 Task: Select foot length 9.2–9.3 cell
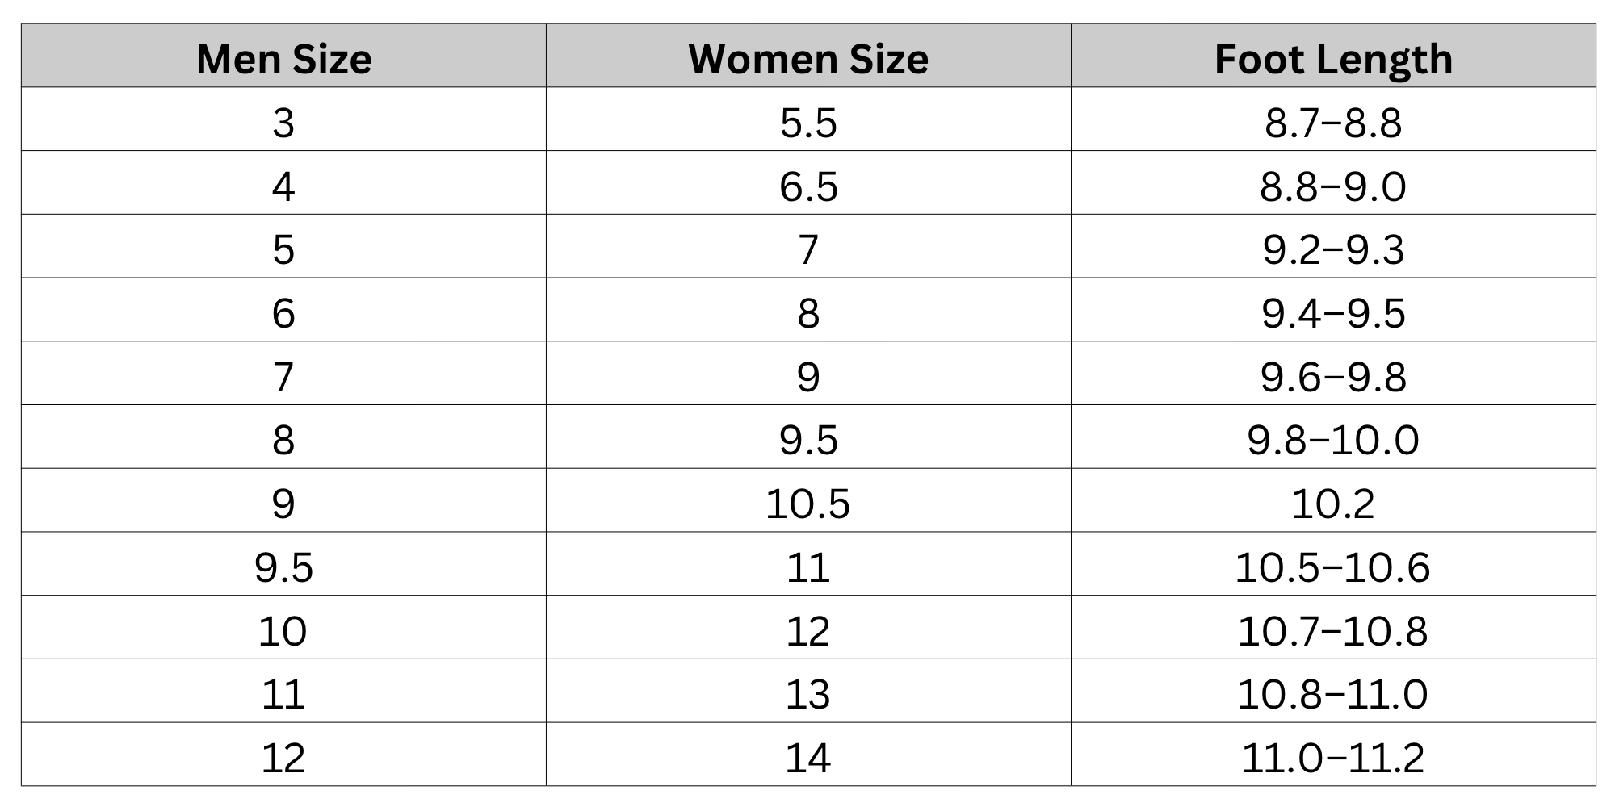tap(1333, 246)
